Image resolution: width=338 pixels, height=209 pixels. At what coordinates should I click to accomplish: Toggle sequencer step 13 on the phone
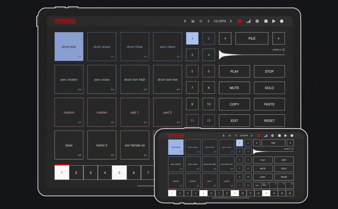tap(266, 193)
